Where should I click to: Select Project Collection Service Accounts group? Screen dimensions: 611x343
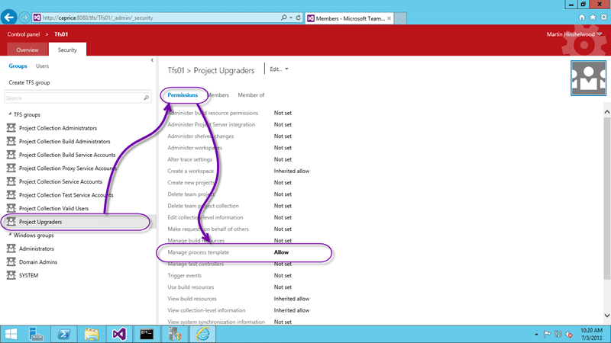point(60,181)
